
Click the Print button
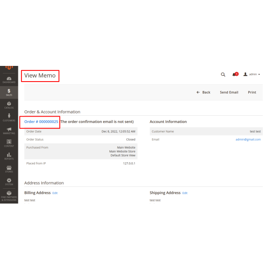(x=252, y=92)
